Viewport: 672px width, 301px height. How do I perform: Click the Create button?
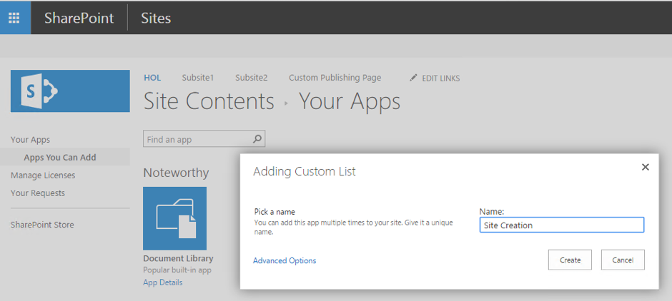coord(570,260)
